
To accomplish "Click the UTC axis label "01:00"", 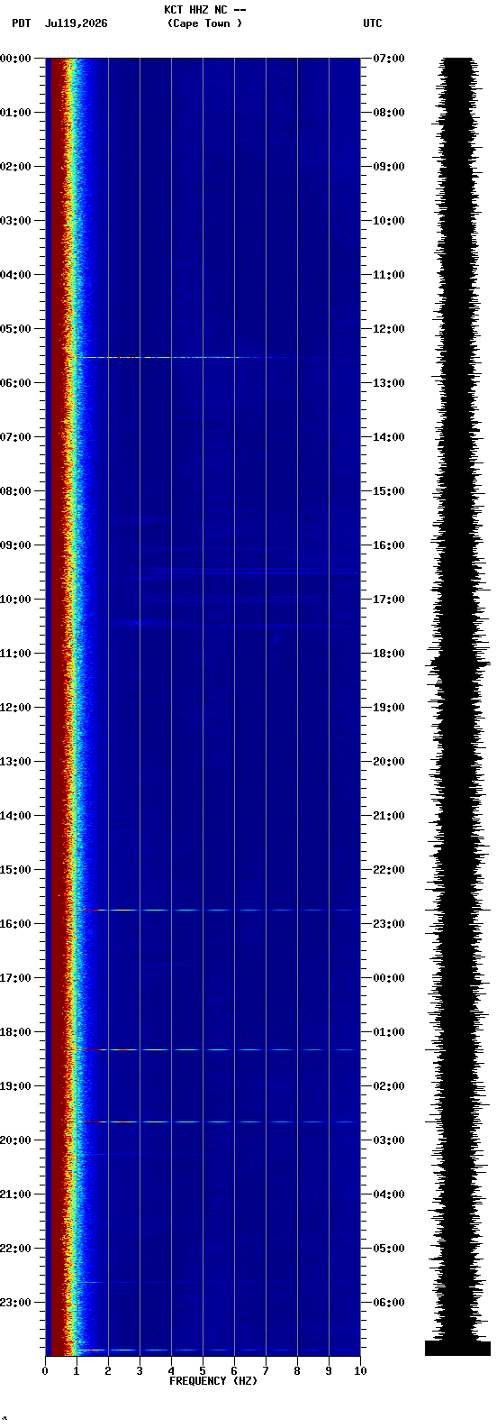I will pyautogui.click(x=389, y=1032).
